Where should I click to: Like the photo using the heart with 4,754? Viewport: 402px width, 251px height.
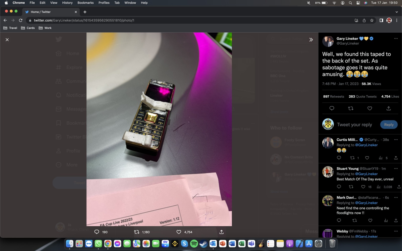179,232
